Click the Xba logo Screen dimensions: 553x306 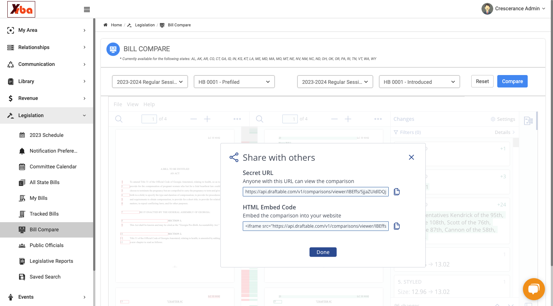(x=21, y=9)
